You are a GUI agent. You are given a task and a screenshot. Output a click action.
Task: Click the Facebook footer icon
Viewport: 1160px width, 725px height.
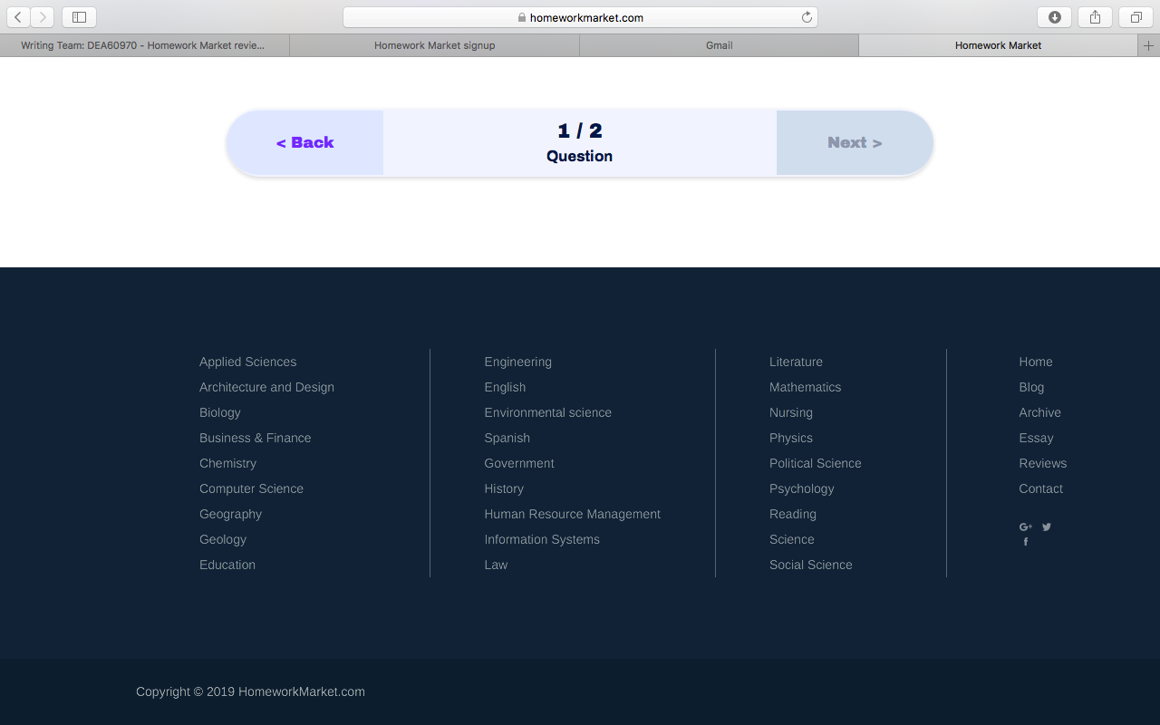[x=1026, y=542]
